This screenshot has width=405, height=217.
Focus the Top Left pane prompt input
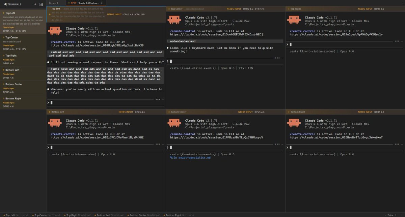[x=105, y=102]
